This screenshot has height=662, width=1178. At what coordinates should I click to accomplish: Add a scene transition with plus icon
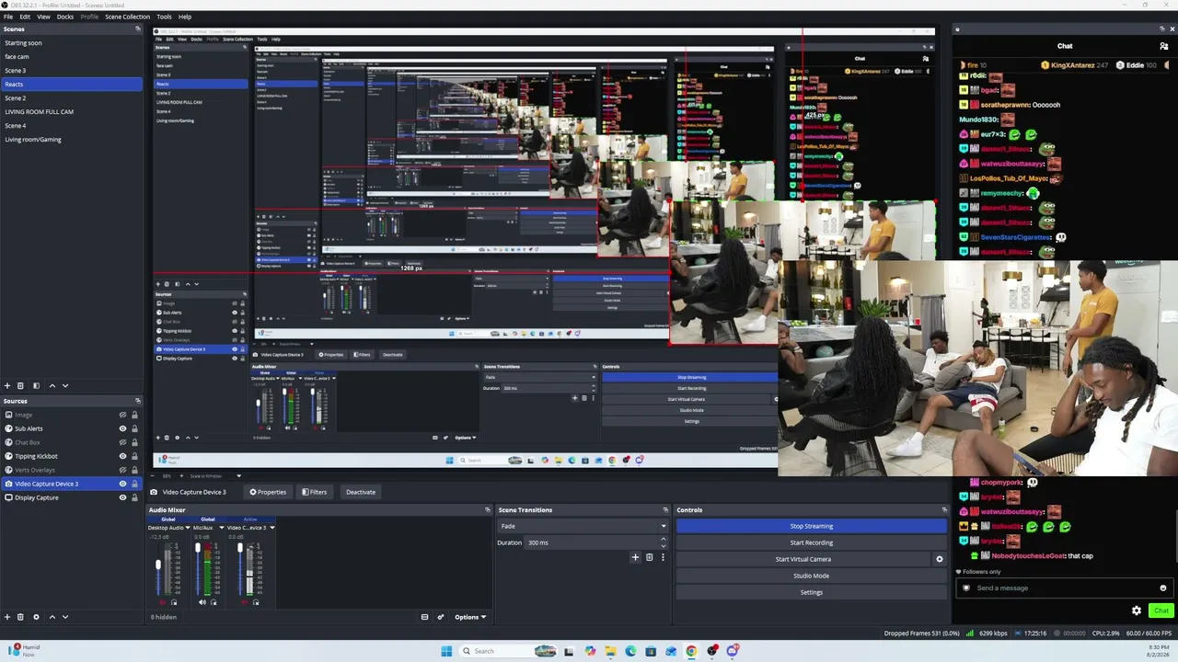pyautogui.click(x=635, y=557)
